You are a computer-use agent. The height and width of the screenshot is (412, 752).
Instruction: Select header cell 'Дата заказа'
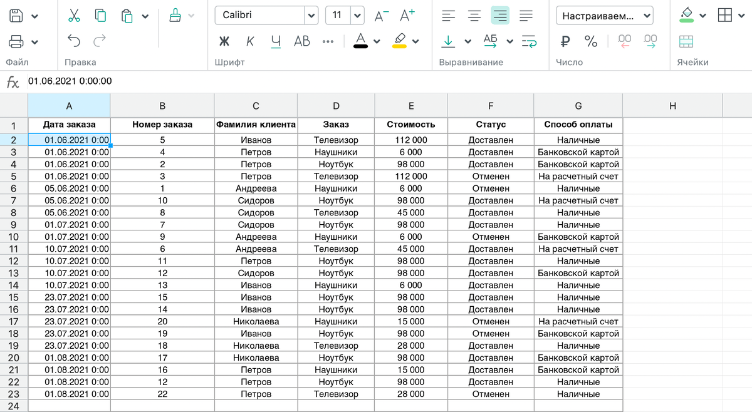[x=69, y=125]
